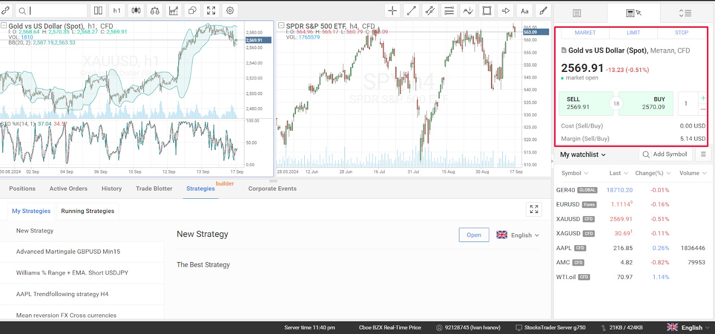
Task: Expand the My watchlist dropdown
Action: tap(583, 154)
